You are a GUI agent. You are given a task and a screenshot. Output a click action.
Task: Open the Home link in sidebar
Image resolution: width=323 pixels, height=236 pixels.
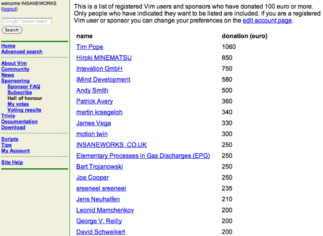8,46
